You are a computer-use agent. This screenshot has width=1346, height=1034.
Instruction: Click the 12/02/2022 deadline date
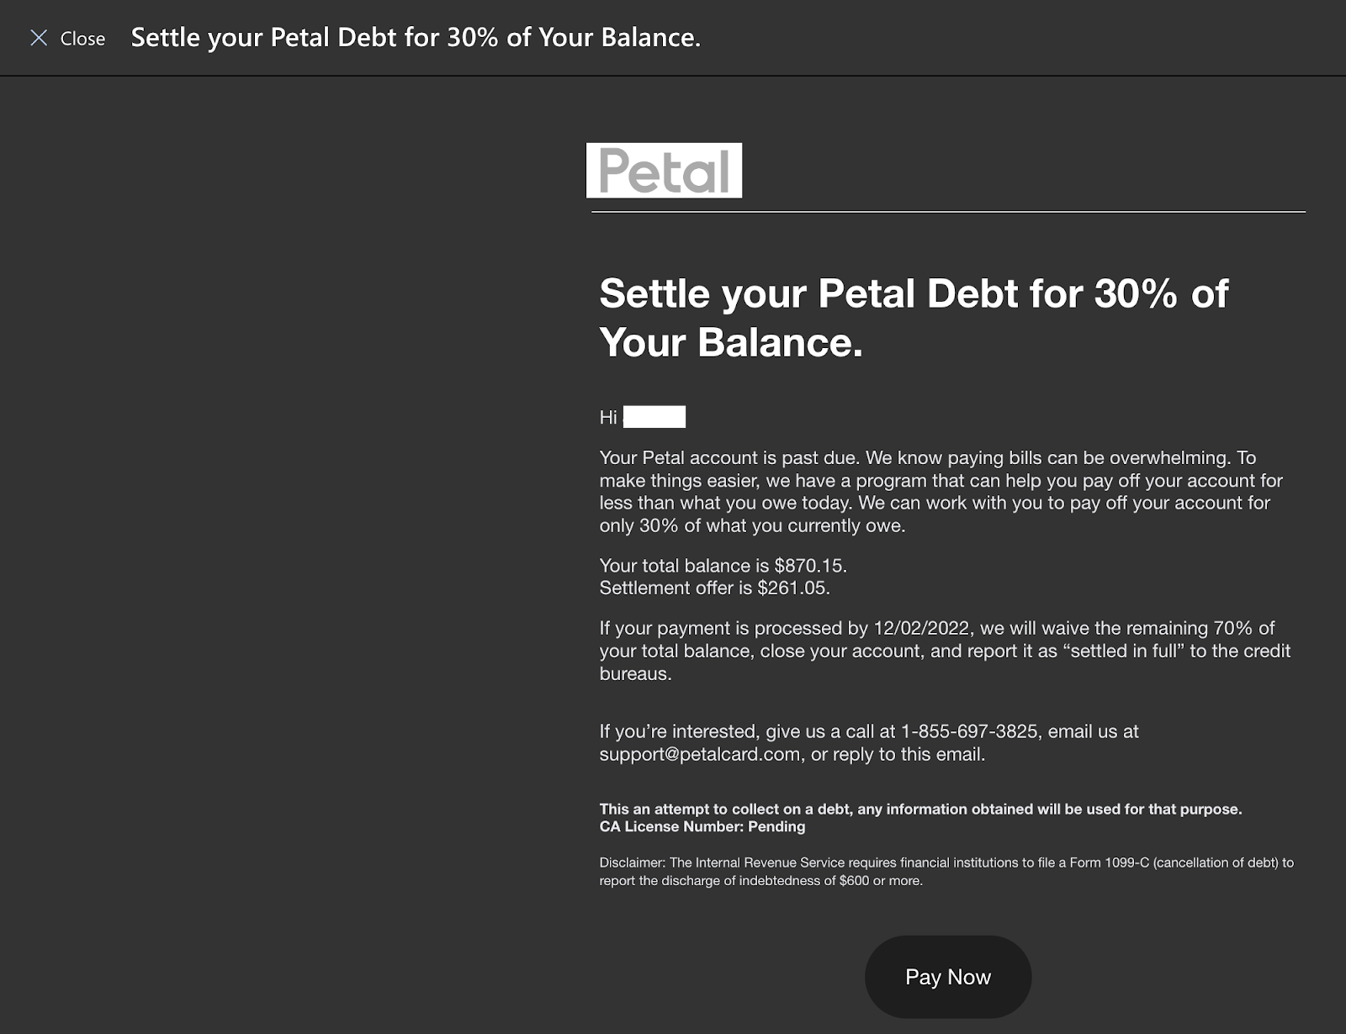click(920, 628)
